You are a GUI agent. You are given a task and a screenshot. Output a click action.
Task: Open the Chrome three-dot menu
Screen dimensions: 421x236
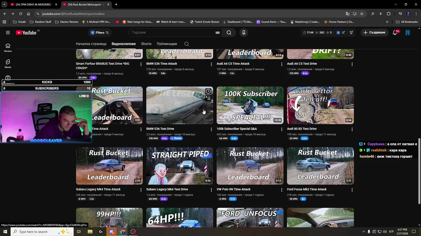coord(416,14)
